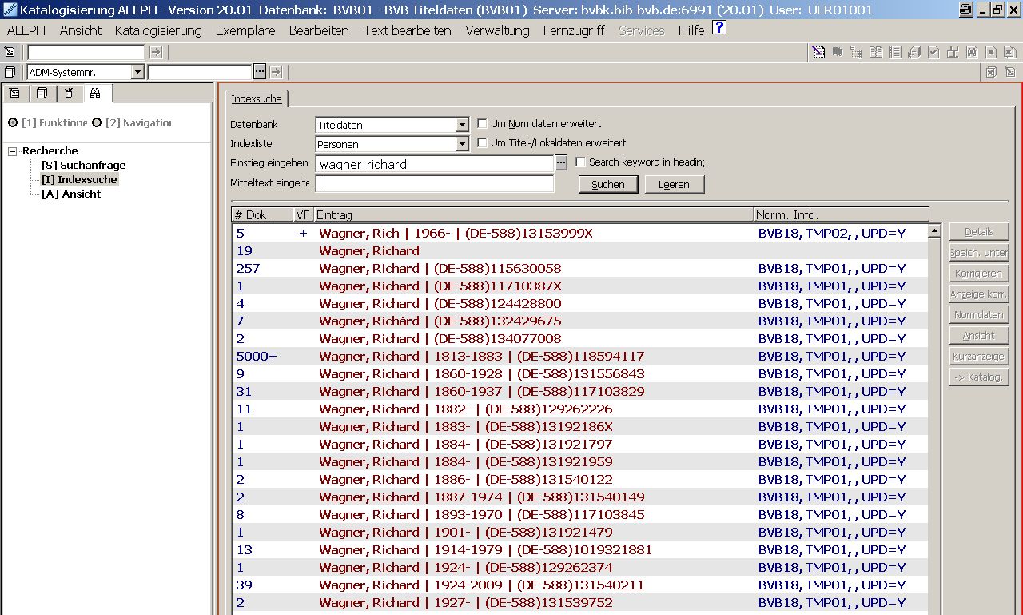
Task: Click the edit record icon in top-right toolbar
Action: click(818, 52)
